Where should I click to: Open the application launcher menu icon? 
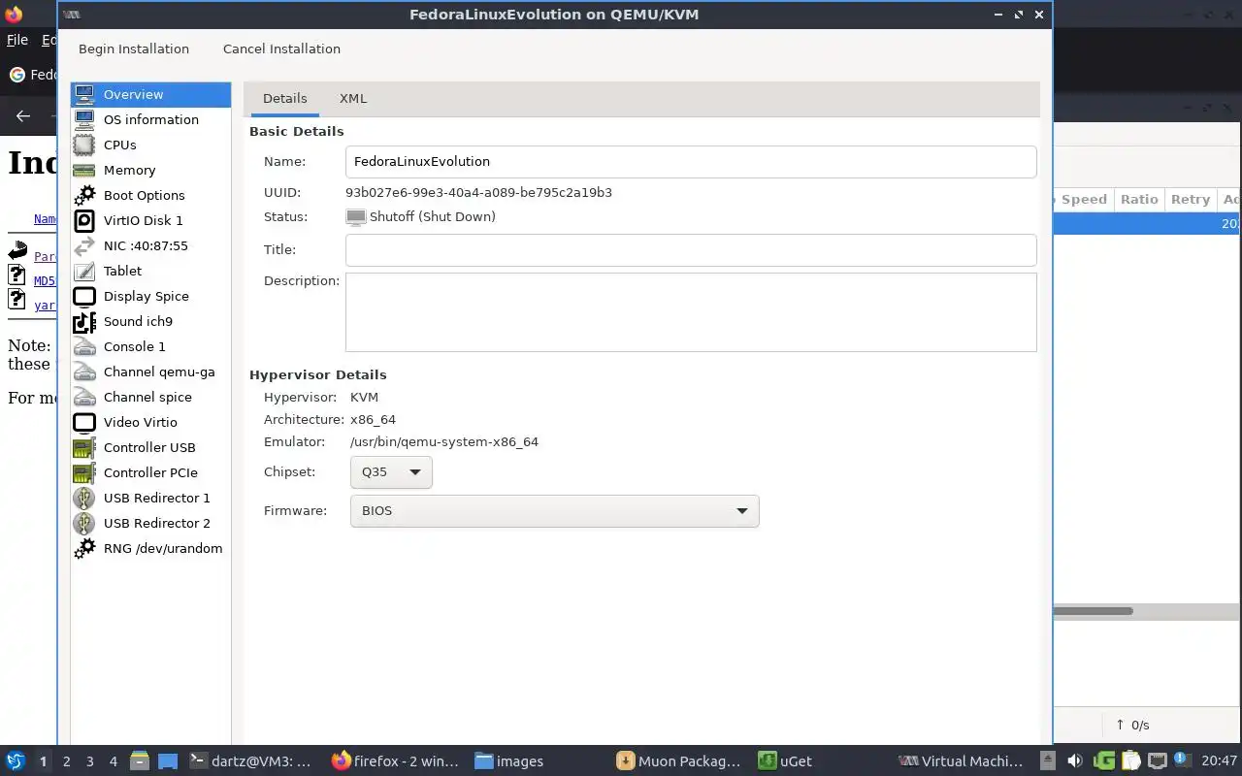[15, 760]
